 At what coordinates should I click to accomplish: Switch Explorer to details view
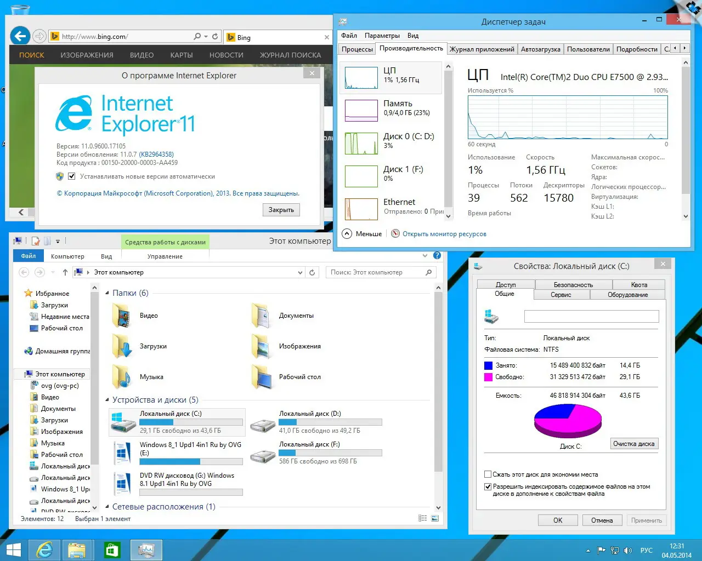click(x=422, y=518)
